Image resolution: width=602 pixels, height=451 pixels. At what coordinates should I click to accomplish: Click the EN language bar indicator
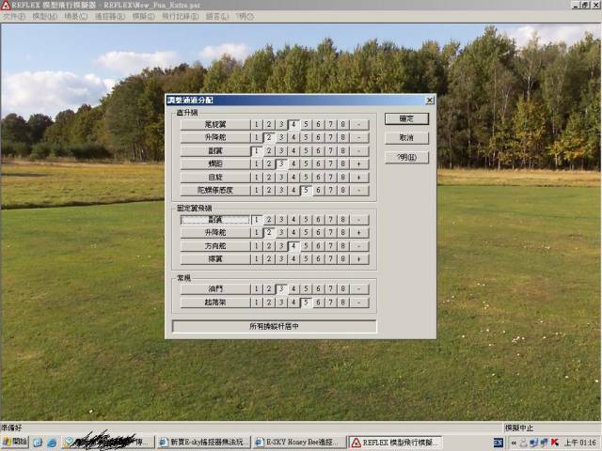498,443
